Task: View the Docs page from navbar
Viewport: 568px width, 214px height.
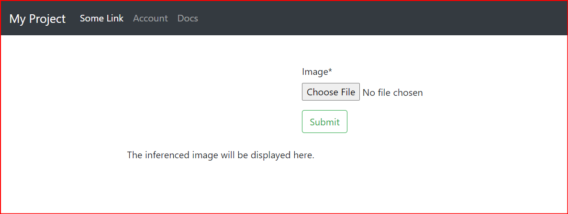Action: pyautogui.click(x=188, y=19)
